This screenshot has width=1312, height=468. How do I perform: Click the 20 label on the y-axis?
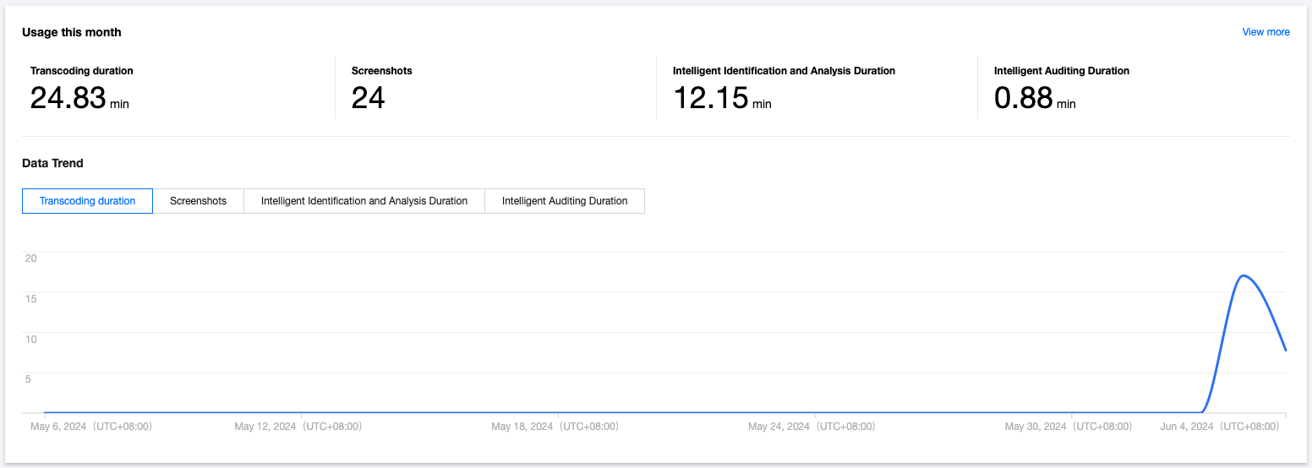[31, 258]
